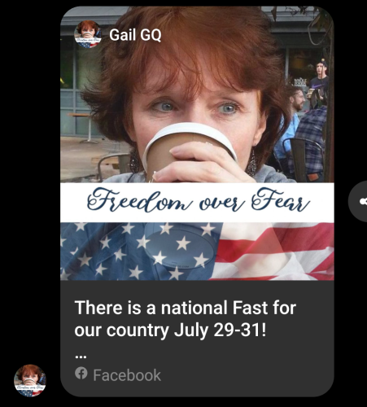
Task: Click the blue star field of the flag
Action: click(140, 252)
